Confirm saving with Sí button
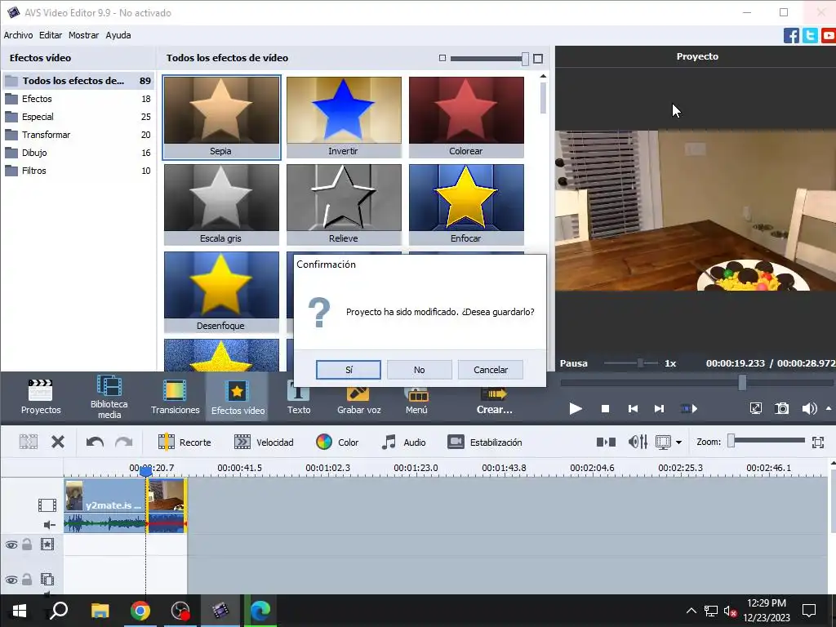836x627 pixels. [x=348, y=370]
